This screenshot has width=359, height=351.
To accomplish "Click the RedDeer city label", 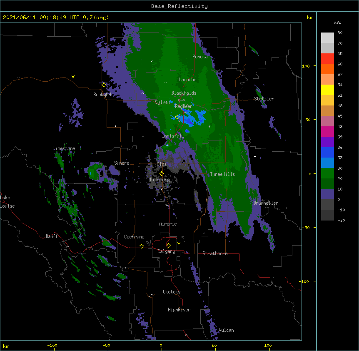I will (x=184, y=106).
